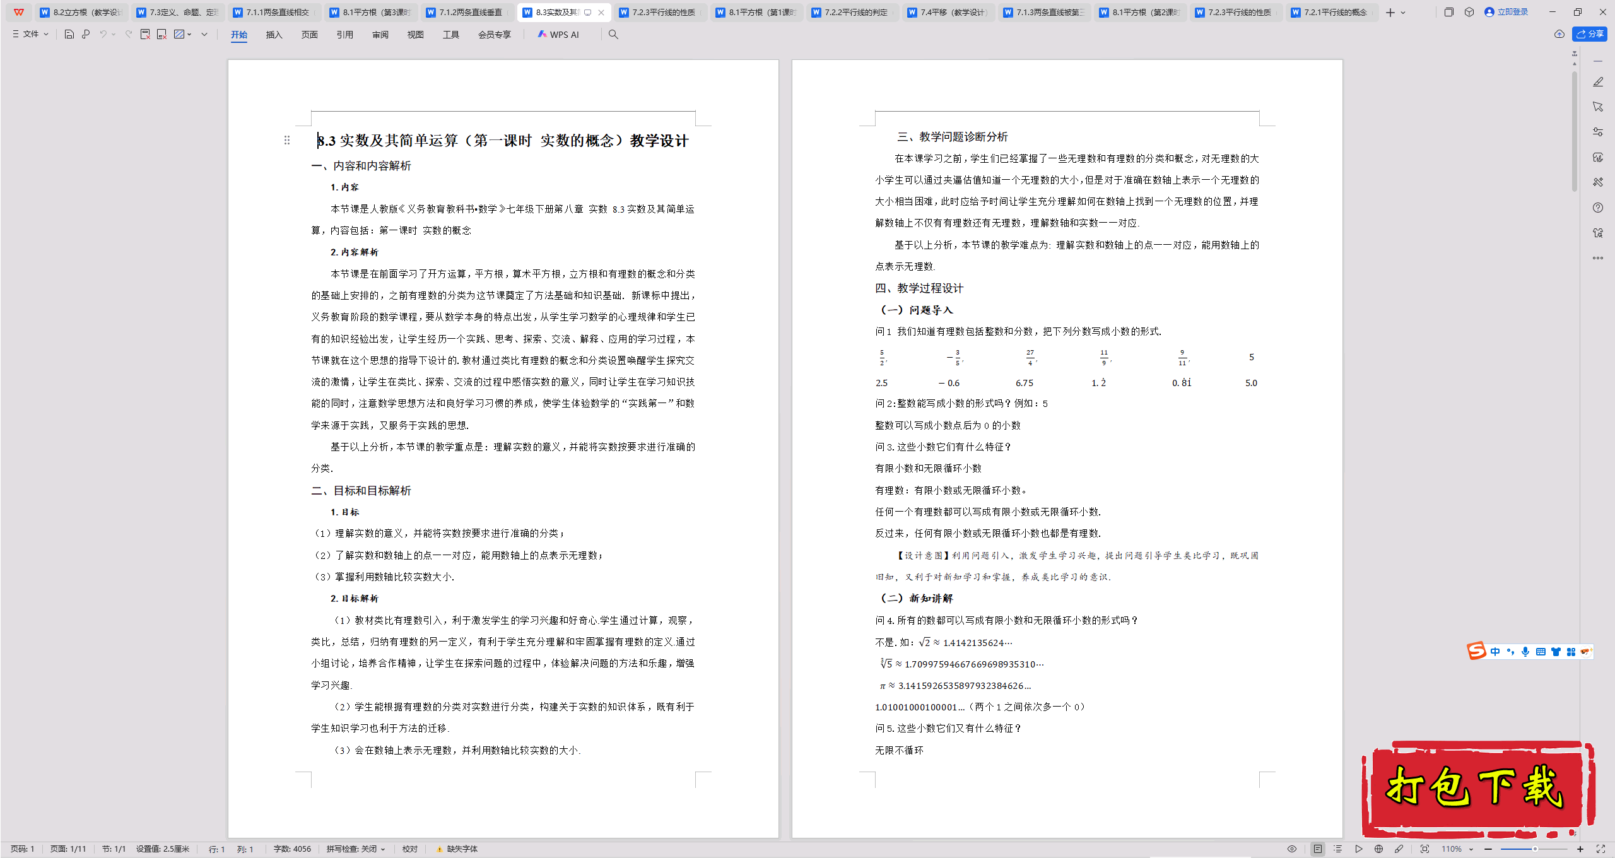Switch to the 插入 ribbon tab
Viewport: 1615px width, 858px height.
[x=274, y=35]
